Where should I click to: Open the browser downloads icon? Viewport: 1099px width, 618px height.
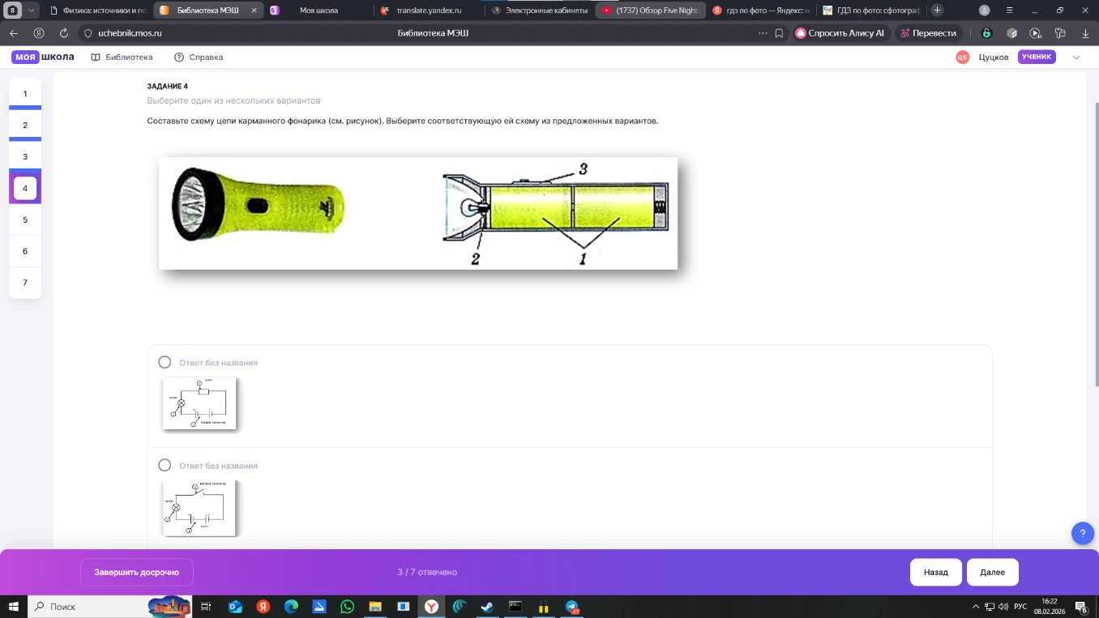[1085, 33]
